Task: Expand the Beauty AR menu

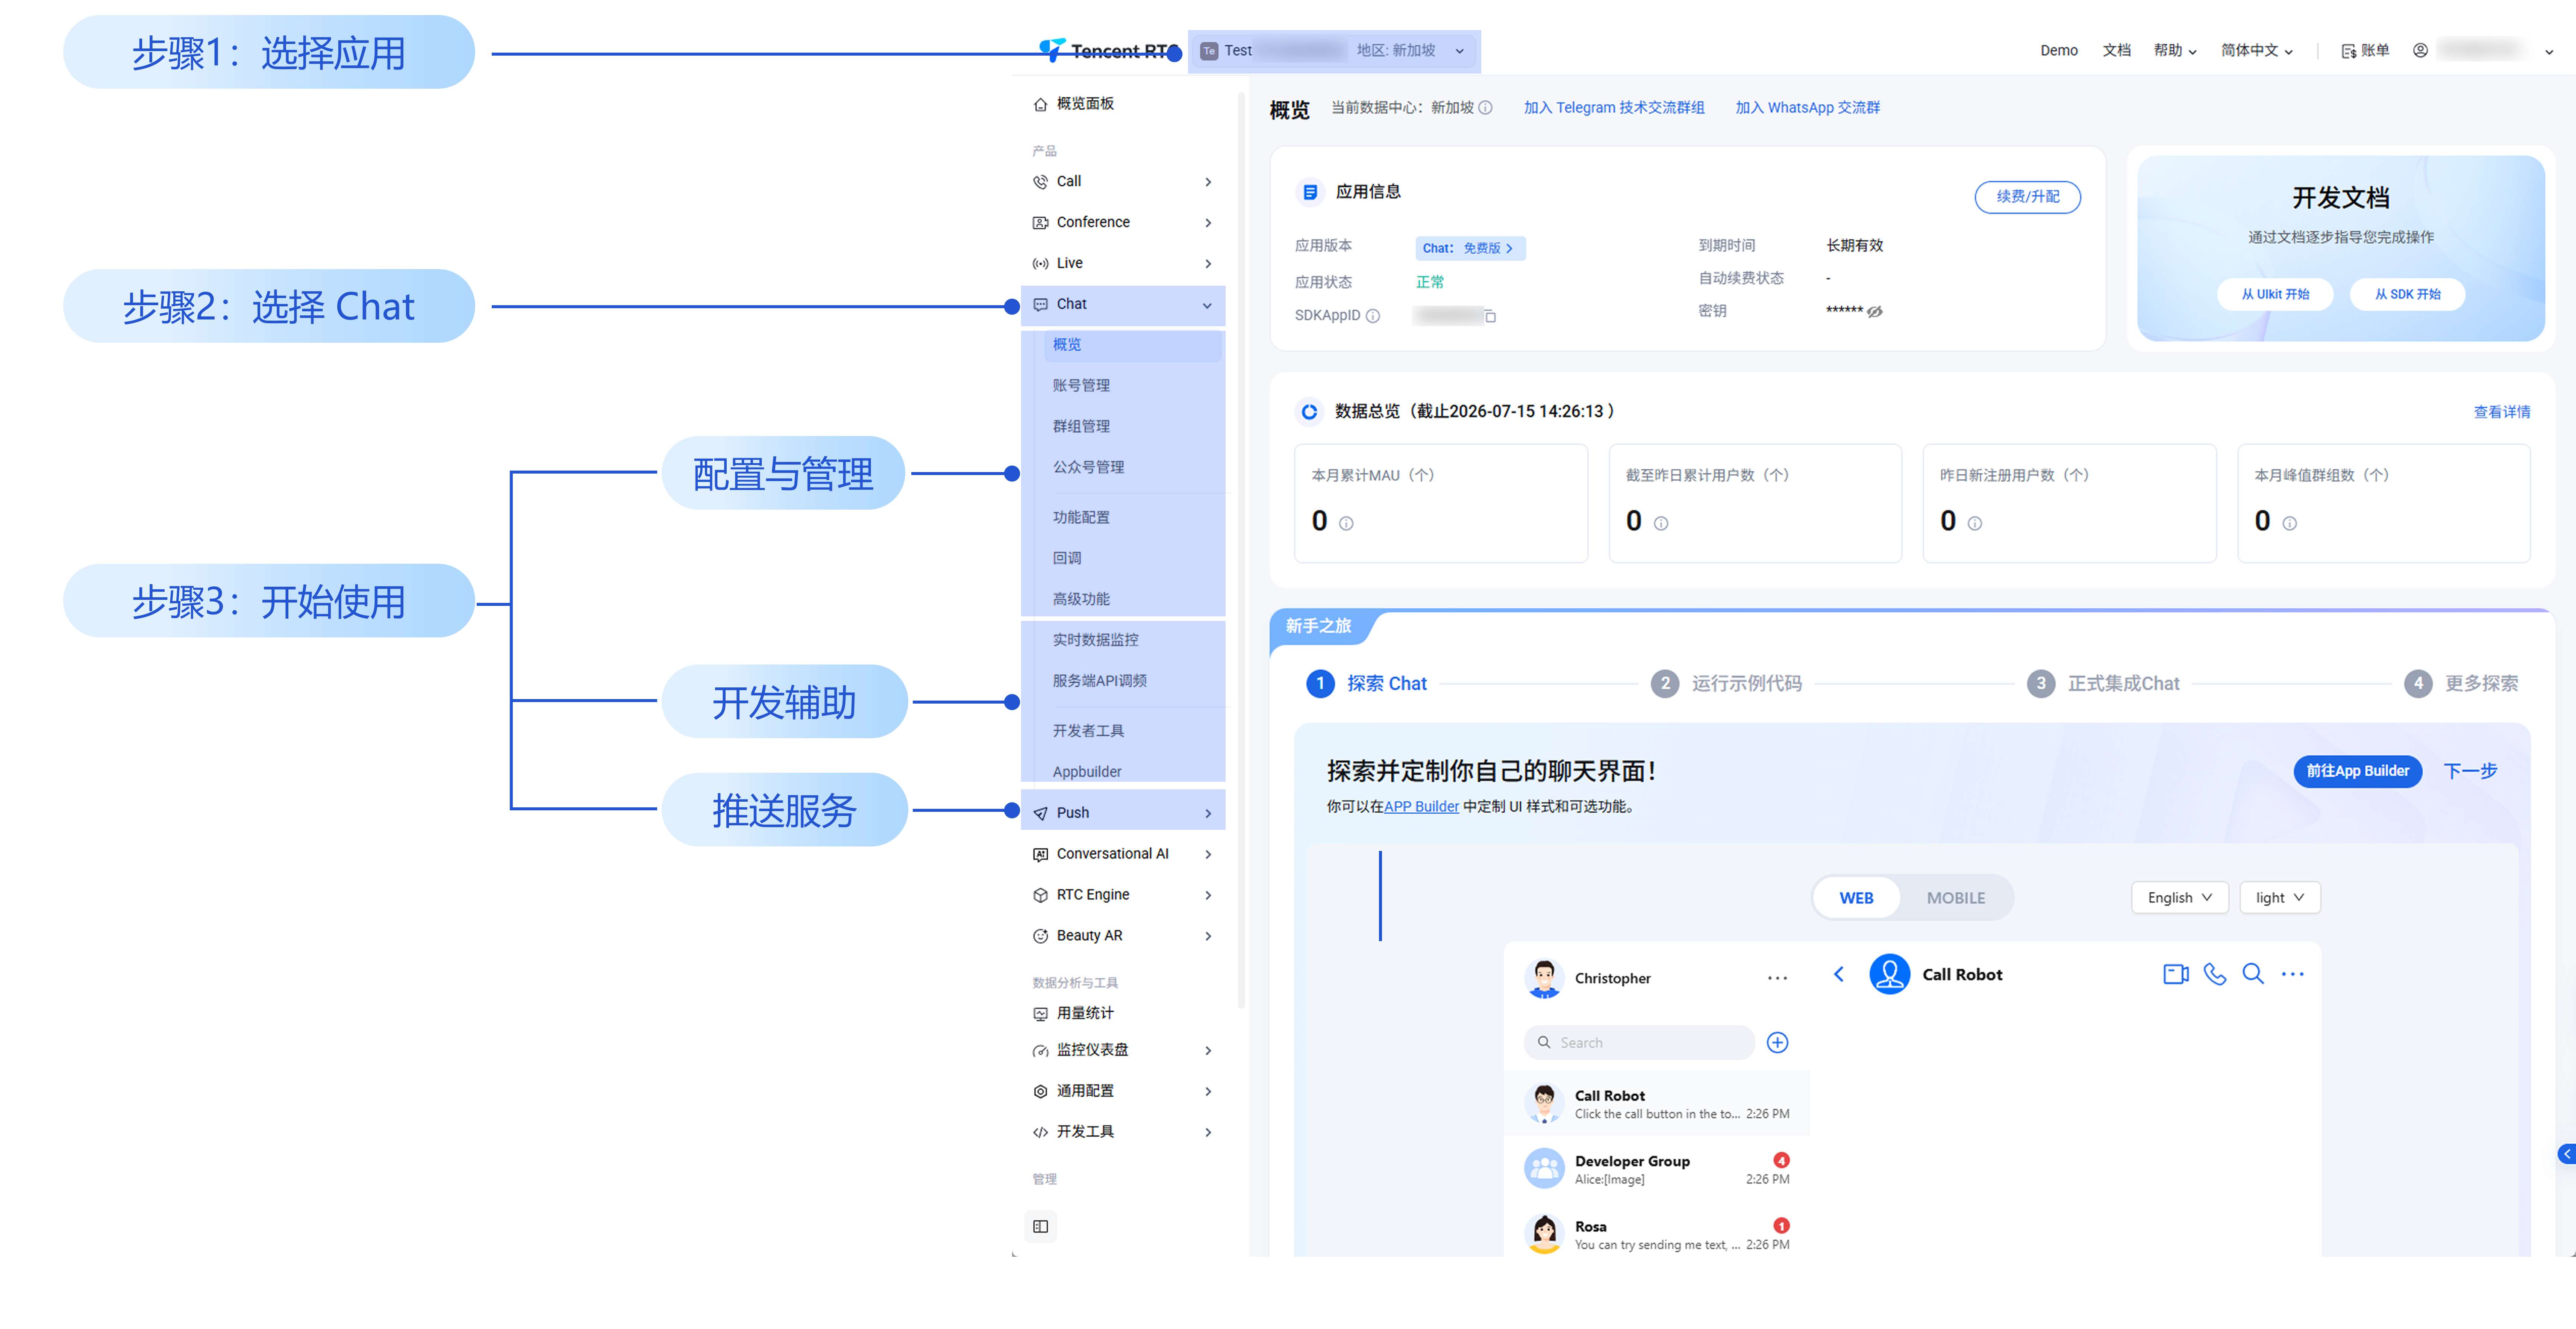Action: pos(1123,936)
